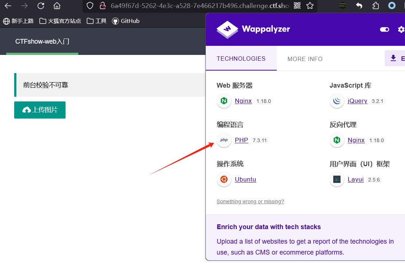The width and height of the screenshot is (405, 268).
Task: Click the 上传图片 upload button
Action: click(x=40, y=110)
